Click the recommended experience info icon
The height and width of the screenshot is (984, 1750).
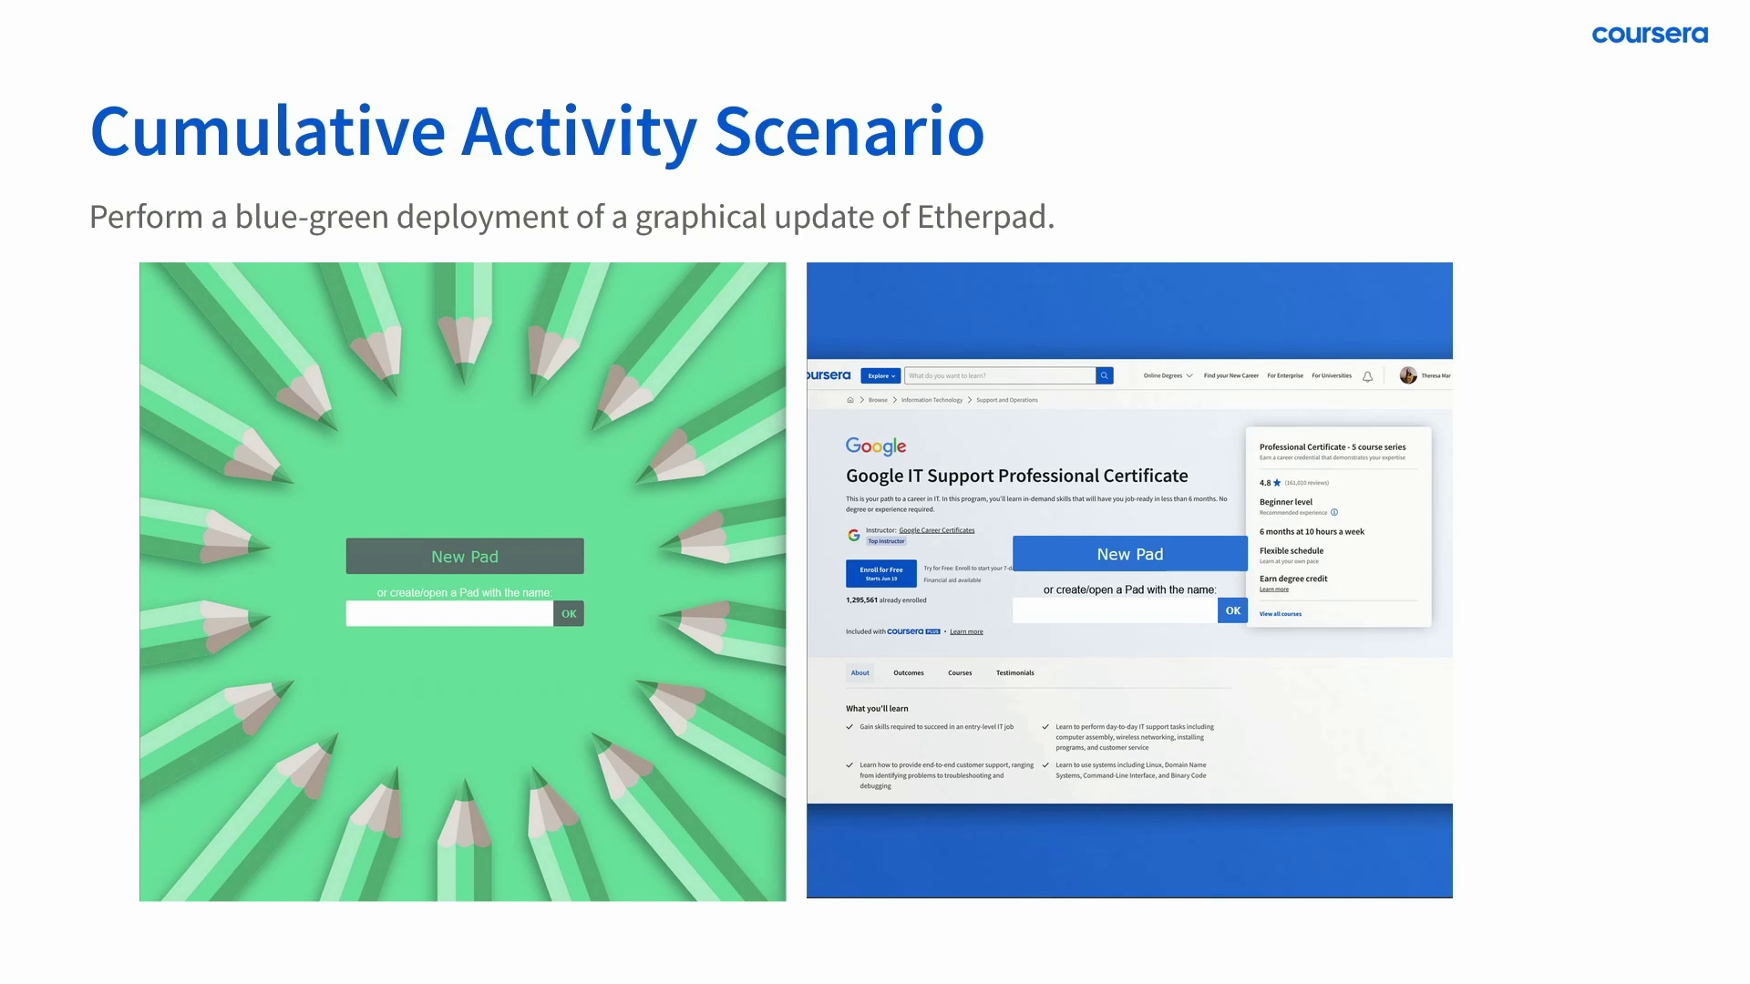click(x=1334, y=513)
